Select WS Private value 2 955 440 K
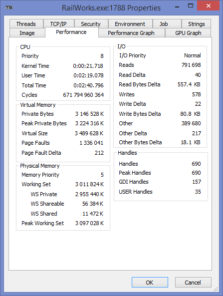This screenshot has height=296, width=223. point(89,194)
